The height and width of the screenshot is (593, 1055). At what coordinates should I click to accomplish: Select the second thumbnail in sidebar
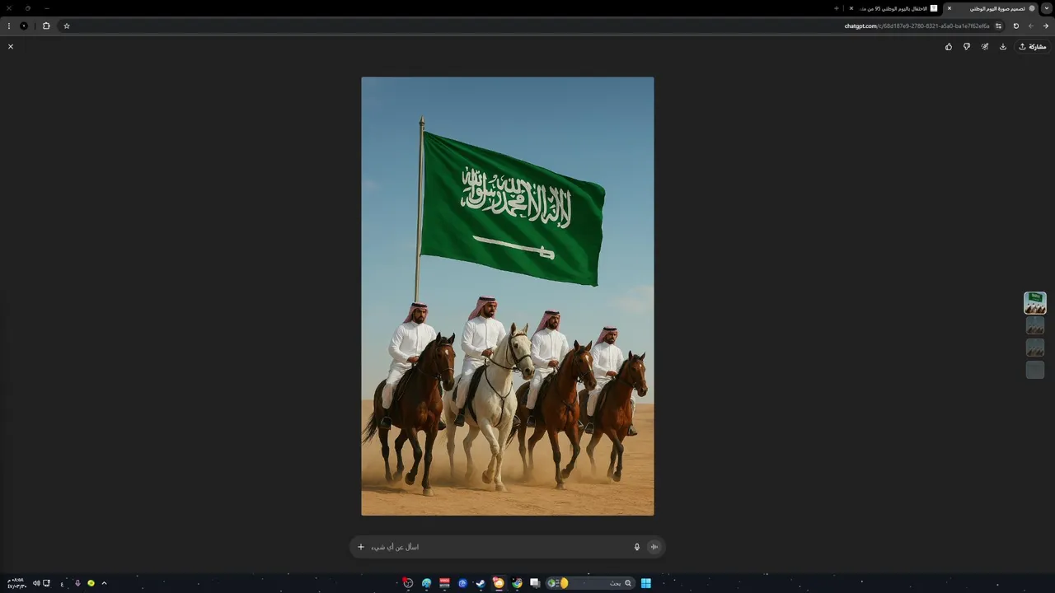point(1035,325)
